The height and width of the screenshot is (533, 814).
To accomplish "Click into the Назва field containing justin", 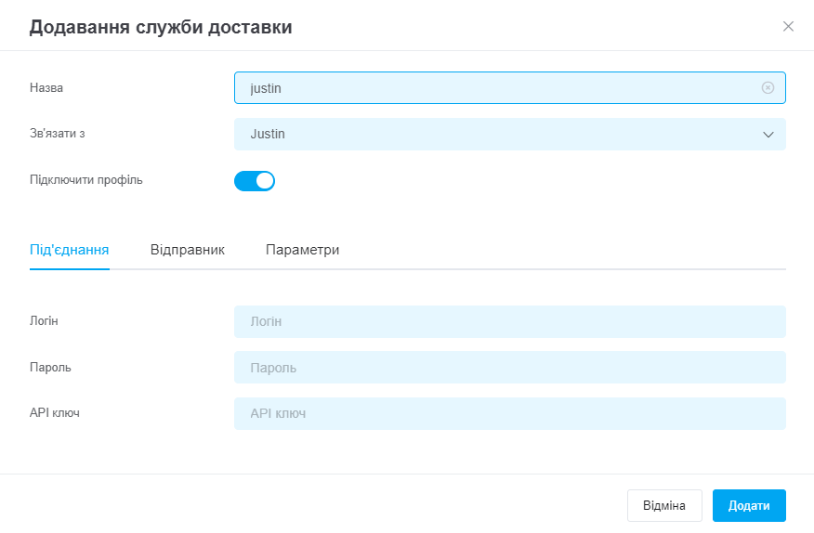I will [x=510, y=87].
